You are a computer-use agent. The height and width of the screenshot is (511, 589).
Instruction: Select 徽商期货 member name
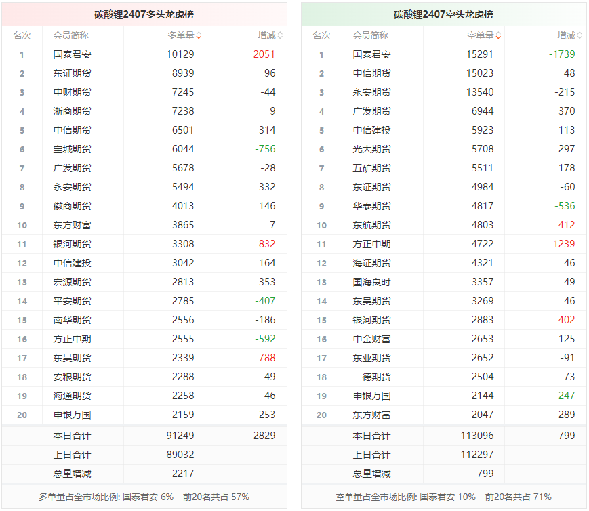tap(72, 206)
